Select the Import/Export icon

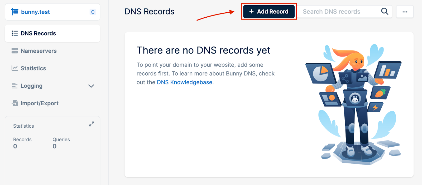click(15, 103)
